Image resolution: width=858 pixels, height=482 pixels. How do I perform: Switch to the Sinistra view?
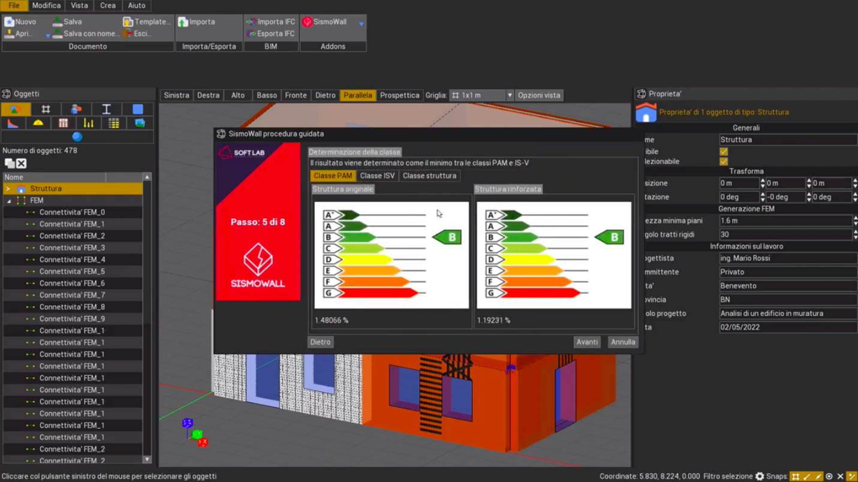click(176, 95)
